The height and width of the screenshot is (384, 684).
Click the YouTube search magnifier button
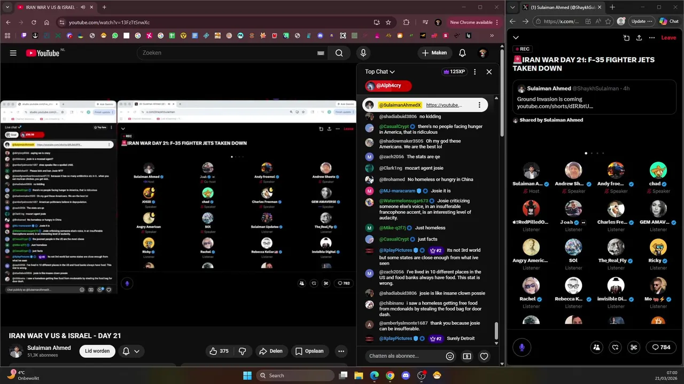(x=339, y=53)
